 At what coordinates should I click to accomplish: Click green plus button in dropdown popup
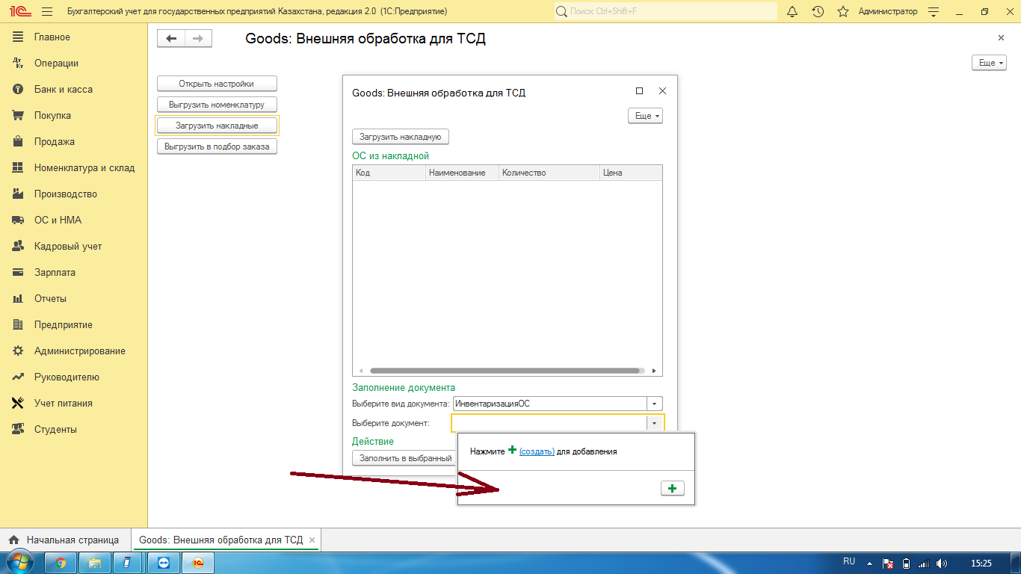click(x=672, y=488)
